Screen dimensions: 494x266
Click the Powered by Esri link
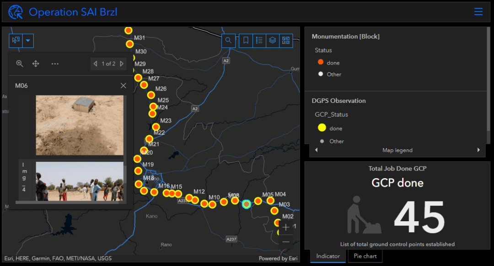click(x=278, y=258)
